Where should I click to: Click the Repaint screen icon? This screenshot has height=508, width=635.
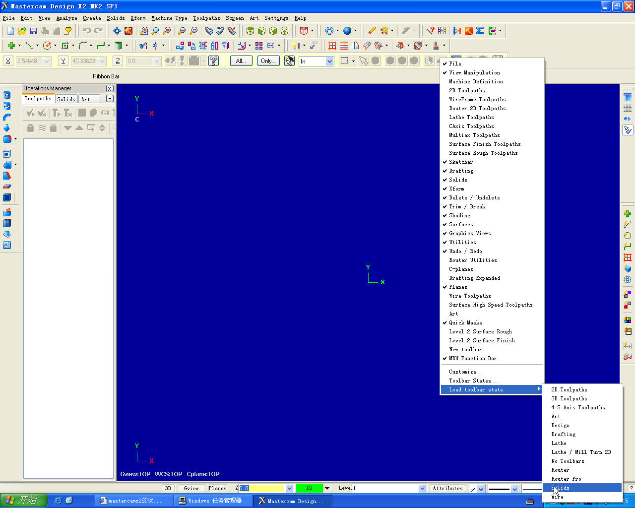pos(128,31)
